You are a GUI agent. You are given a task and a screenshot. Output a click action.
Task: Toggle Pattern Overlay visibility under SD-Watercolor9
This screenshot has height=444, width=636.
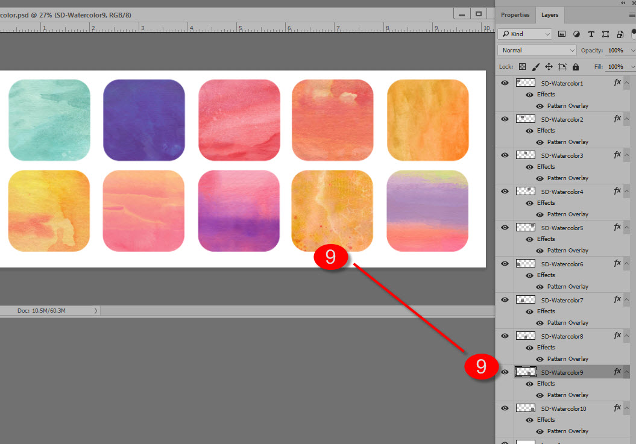click(540, 395)
